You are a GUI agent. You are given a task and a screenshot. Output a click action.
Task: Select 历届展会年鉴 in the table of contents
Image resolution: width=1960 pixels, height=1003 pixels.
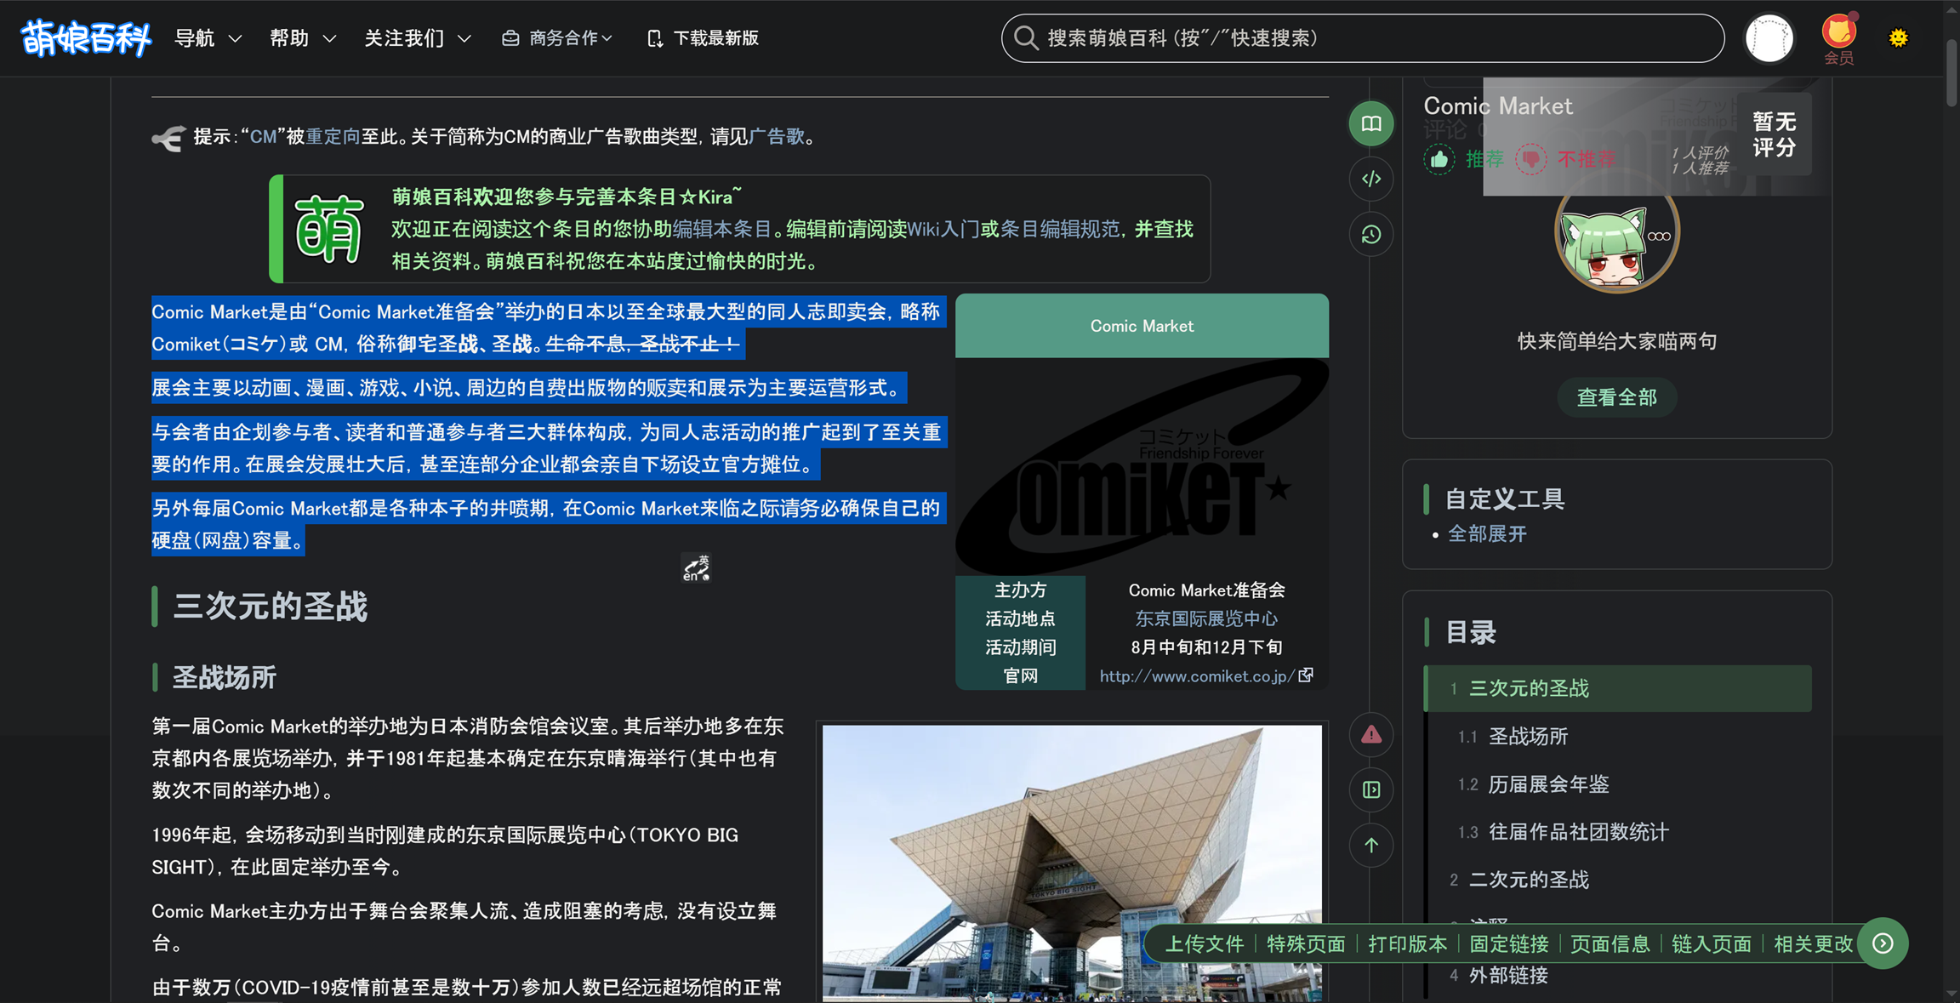1548,784
